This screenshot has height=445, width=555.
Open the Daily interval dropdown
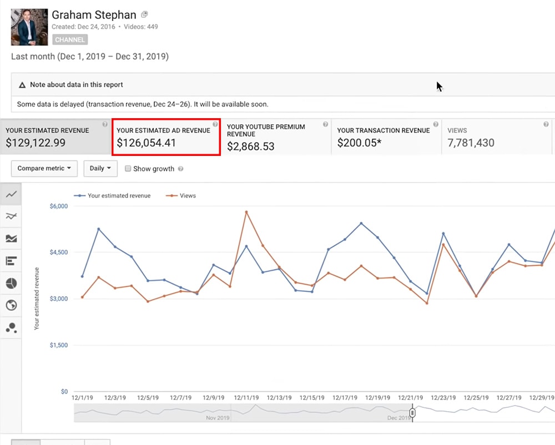point(100,169)
